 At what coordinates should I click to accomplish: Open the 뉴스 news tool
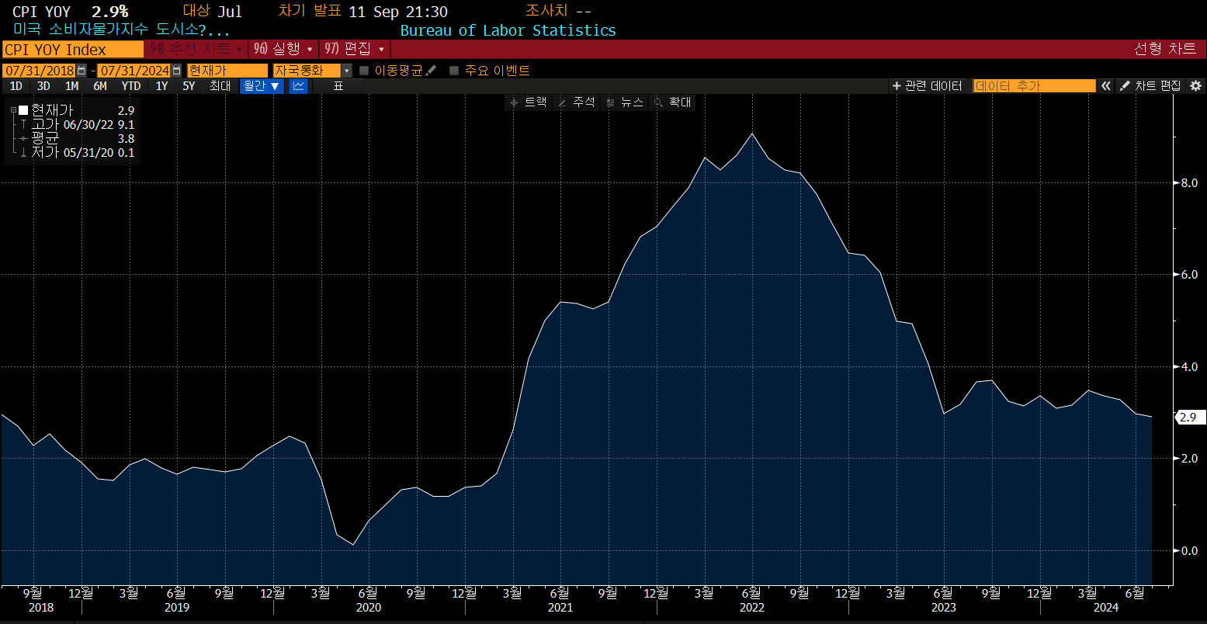625,102
